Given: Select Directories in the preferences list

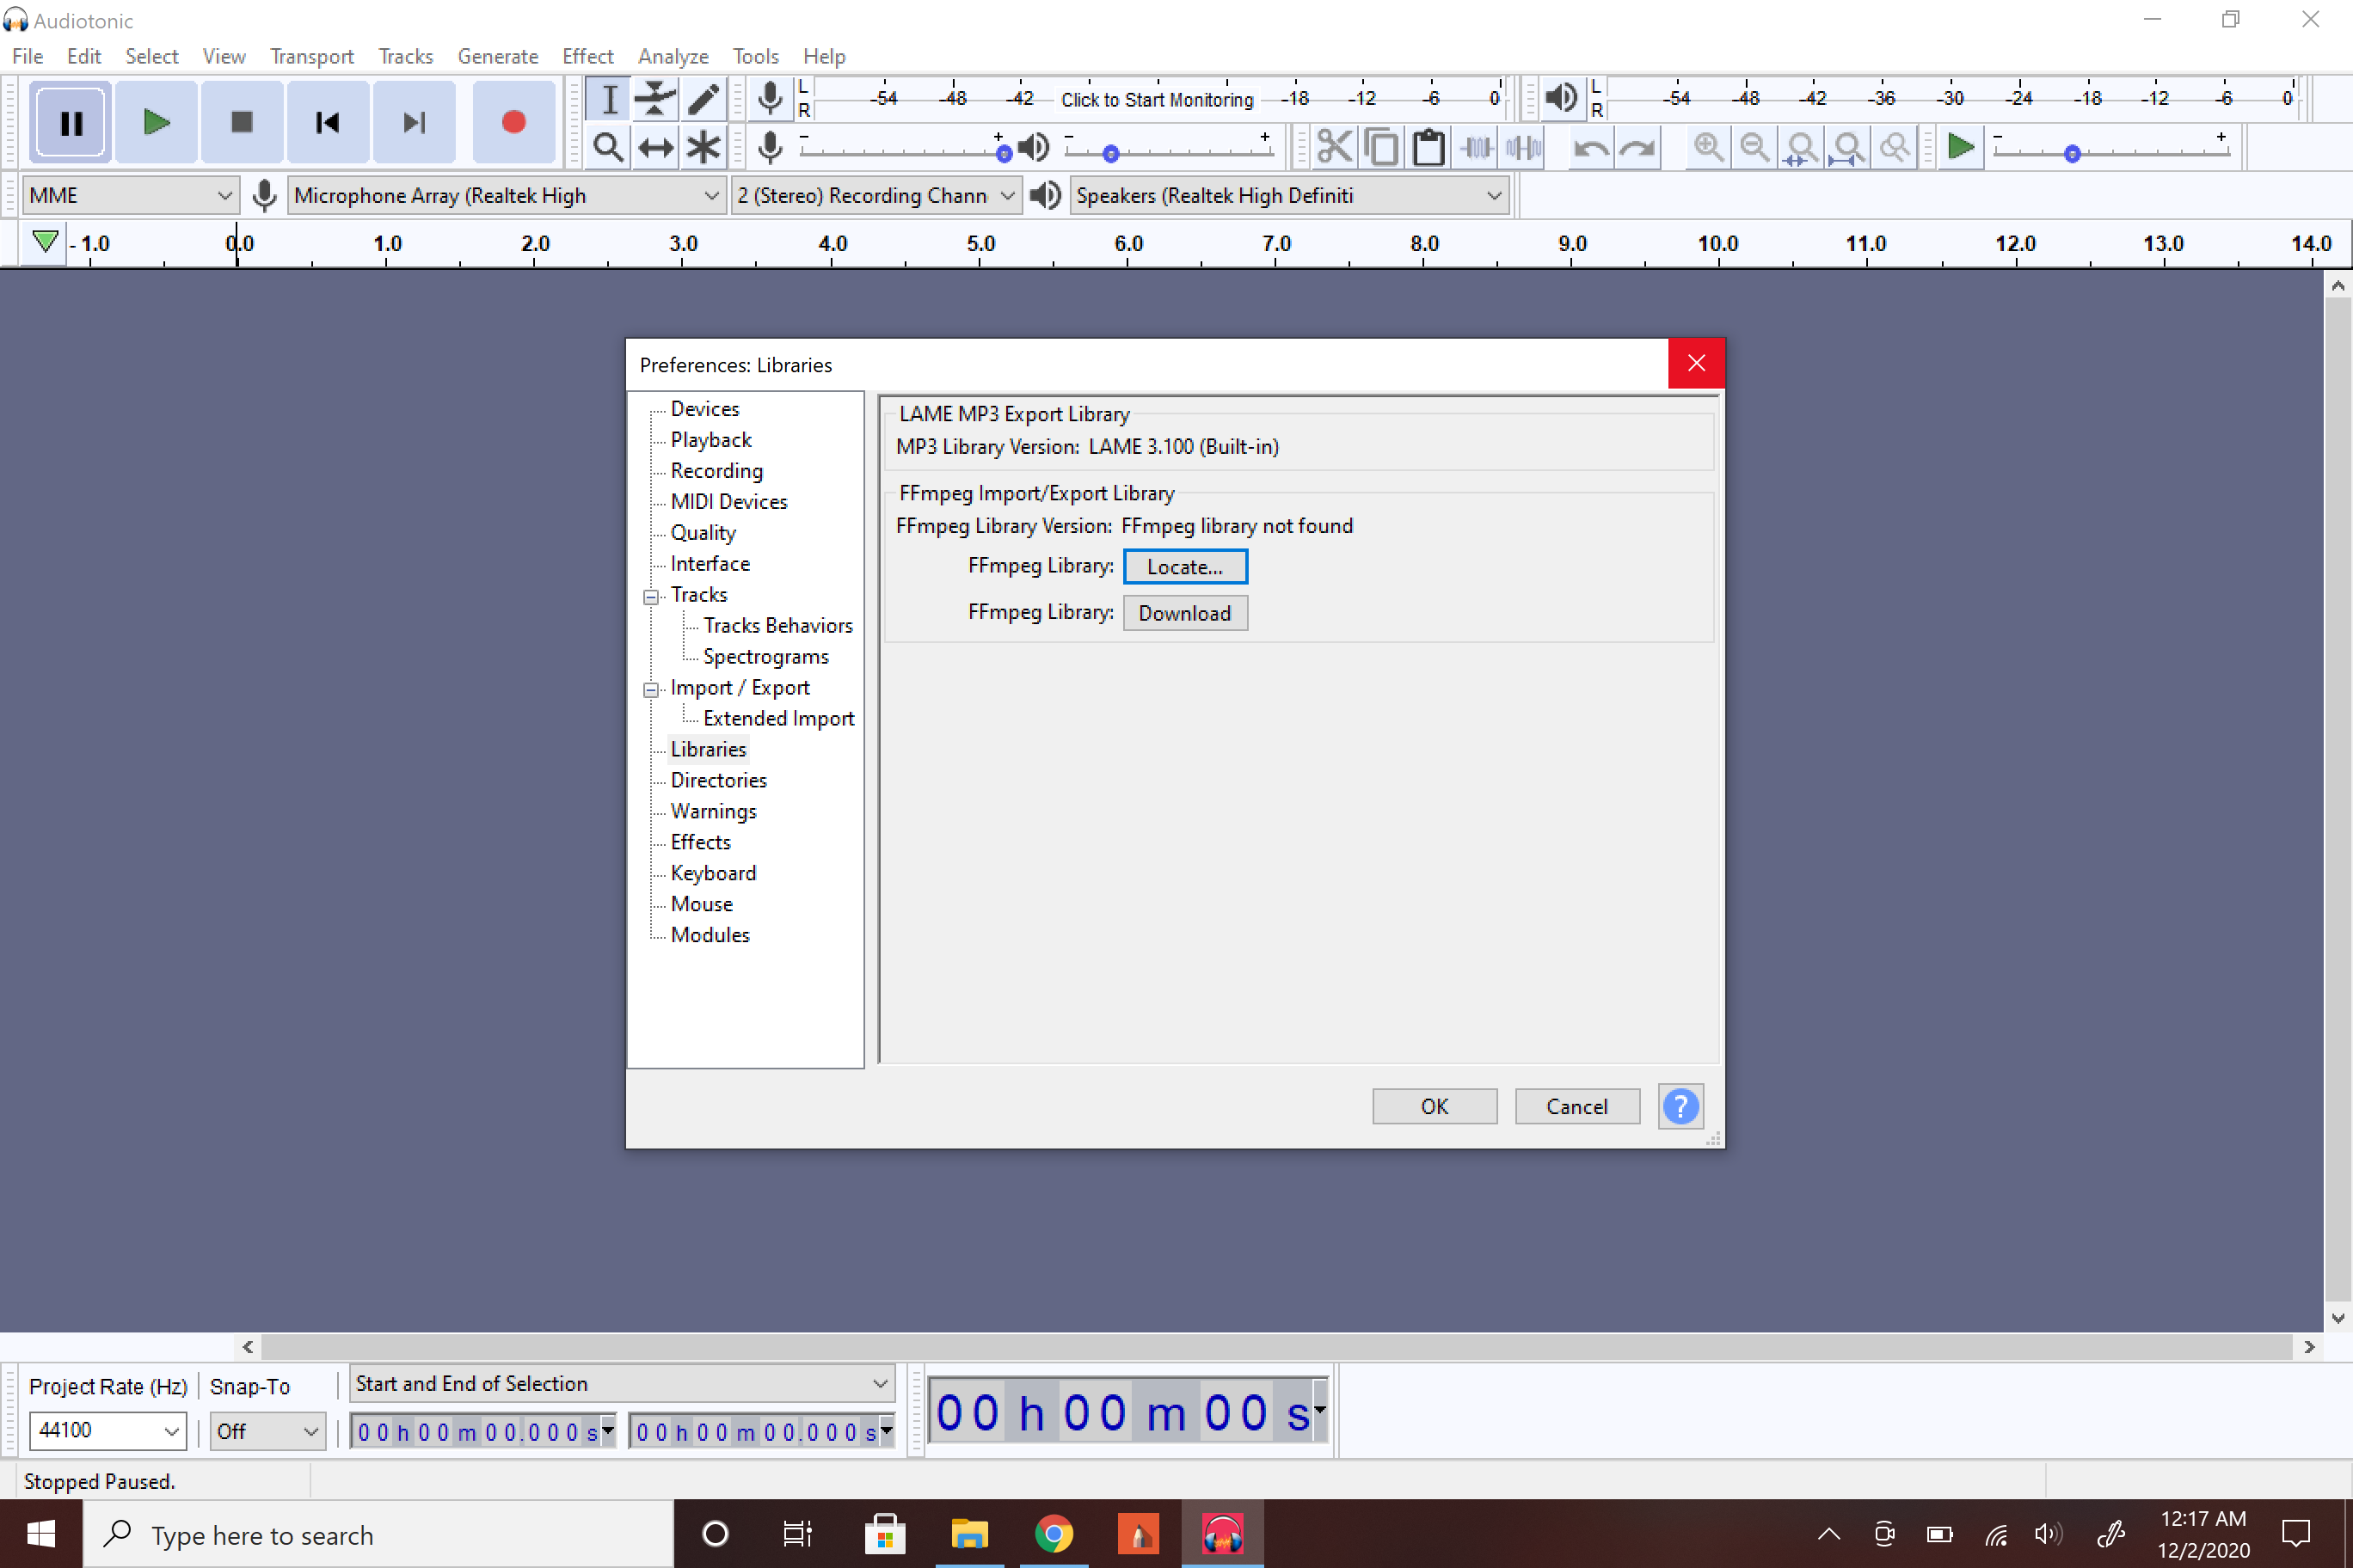Looking at the screenshot, I should tap(718, 780).
